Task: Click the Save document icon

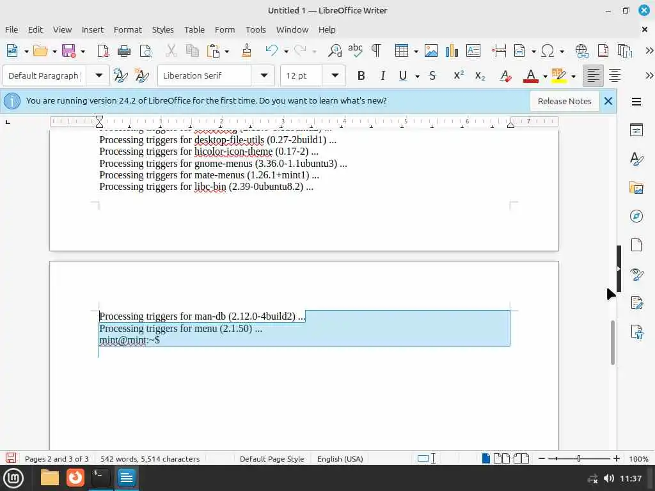Action: click(x=68, y=51)
